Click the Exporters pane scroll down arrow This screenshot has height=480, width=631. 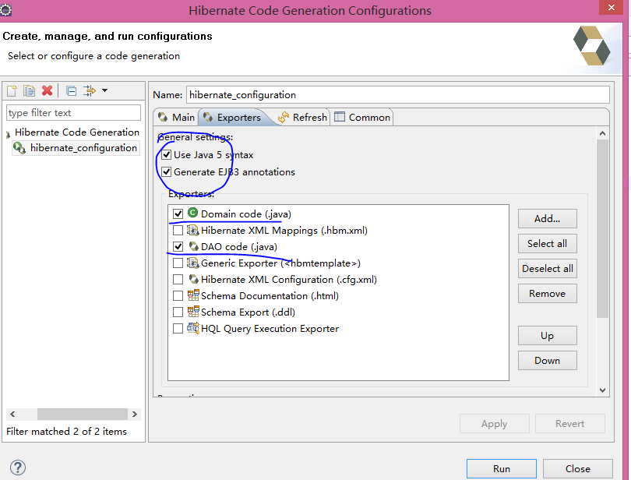click(602, 390)
